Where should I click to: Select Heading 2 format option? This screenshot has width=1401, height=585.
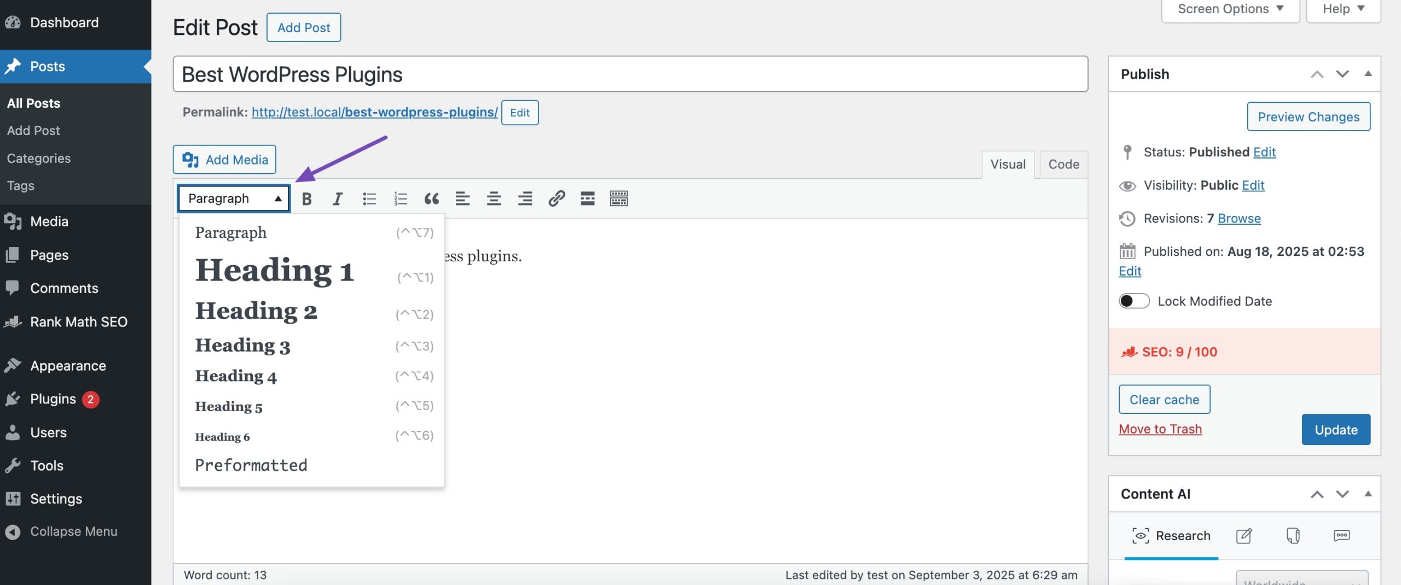click(x=312, y=311)
